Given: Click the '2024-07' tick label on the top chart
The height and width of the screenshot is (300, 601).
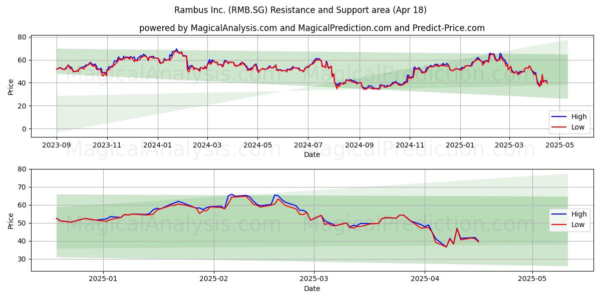Looking at the screenshot, I should pyautogui.click(x=308, y=145).
